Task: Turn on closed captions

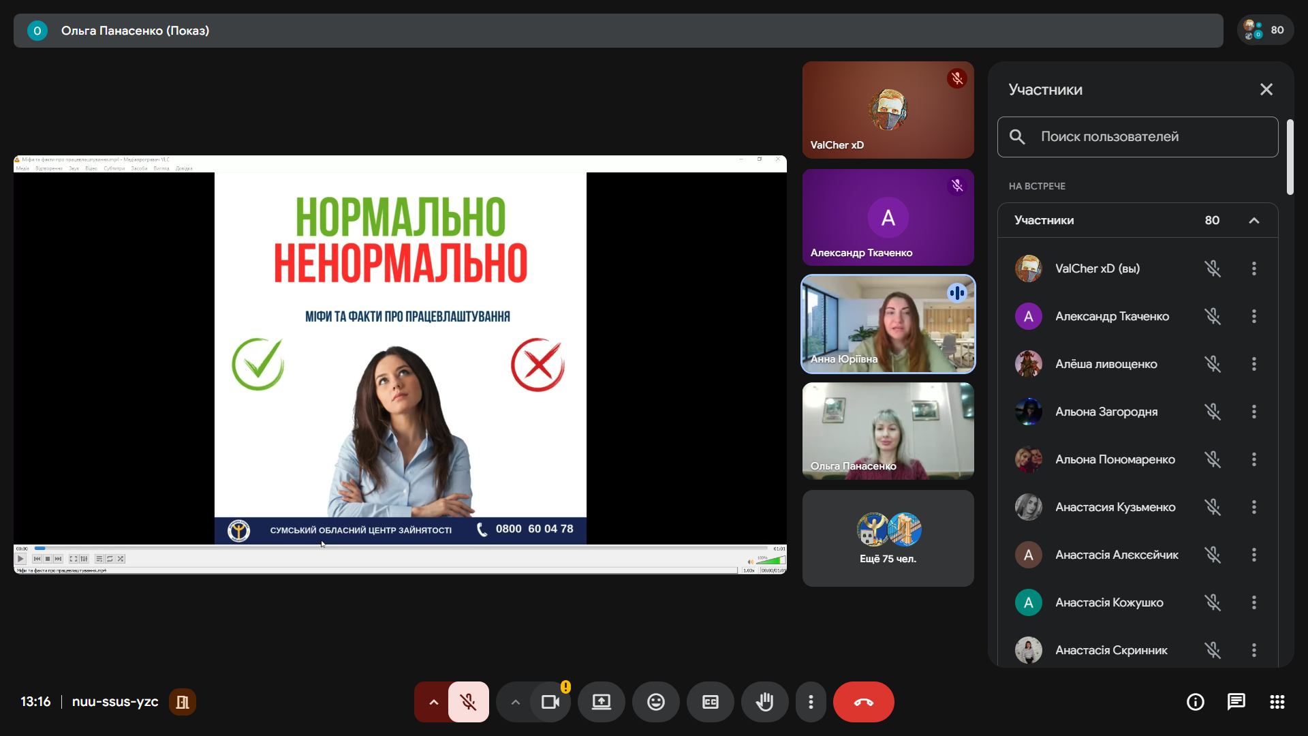Action: pyautogui.click(x=710, y=702)
